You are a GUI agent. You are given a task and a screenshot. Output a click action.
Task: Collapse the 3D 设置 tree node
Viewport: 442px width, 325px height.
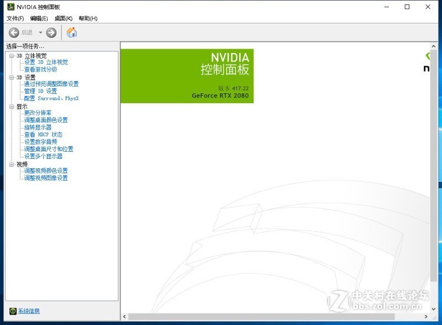tap(12, 77)
